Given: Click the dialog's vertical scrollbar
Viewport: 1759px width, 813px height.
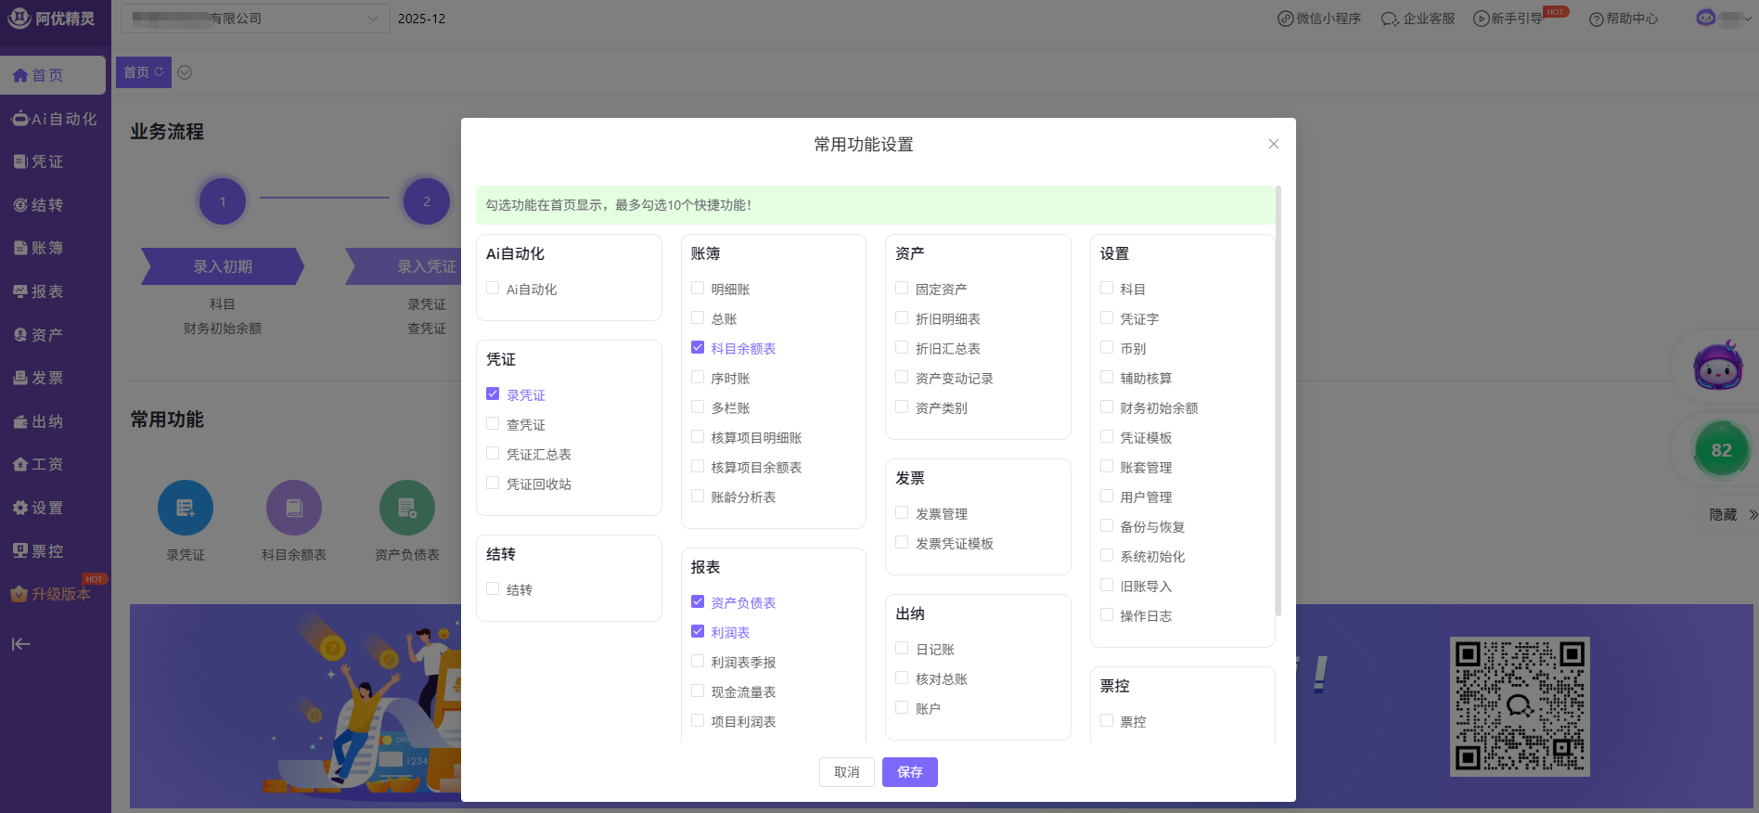Looking at the screenshot, I should (x=1278, y=399).
